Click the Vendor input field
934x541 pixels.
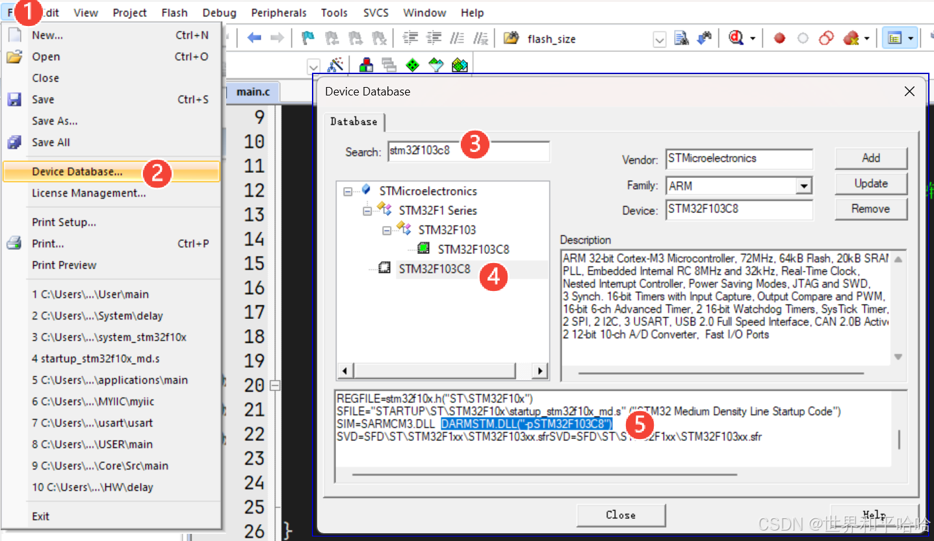pyautogui.click(x=739, y=158)
